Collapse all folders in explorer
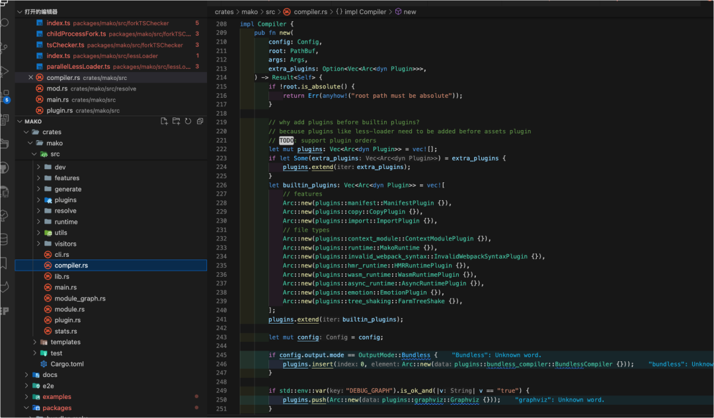This screenshot has width=714, height=418. (x=200, y=122)
